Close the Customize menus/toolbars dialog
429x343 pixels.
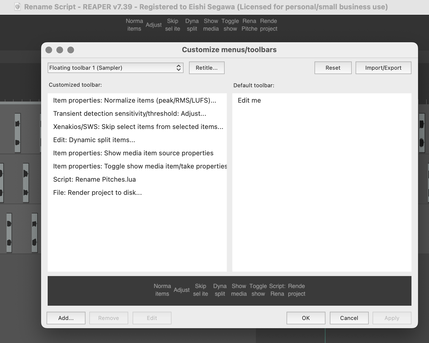tap(49, 50)
